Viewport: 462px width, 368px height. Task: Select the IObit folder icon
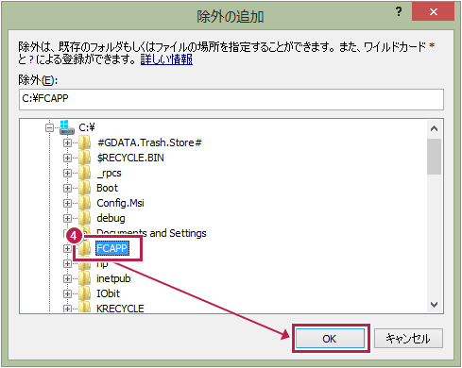(84, 293)
